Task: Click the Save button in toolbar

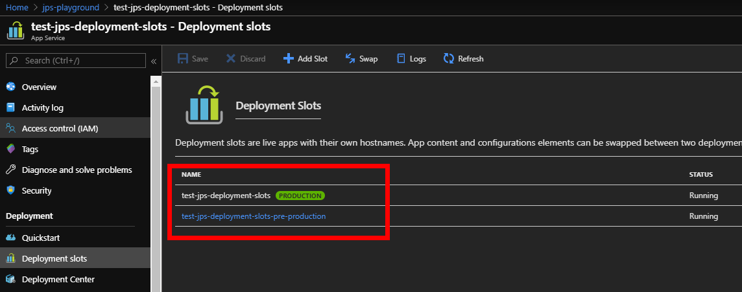Action: [193, 59]
